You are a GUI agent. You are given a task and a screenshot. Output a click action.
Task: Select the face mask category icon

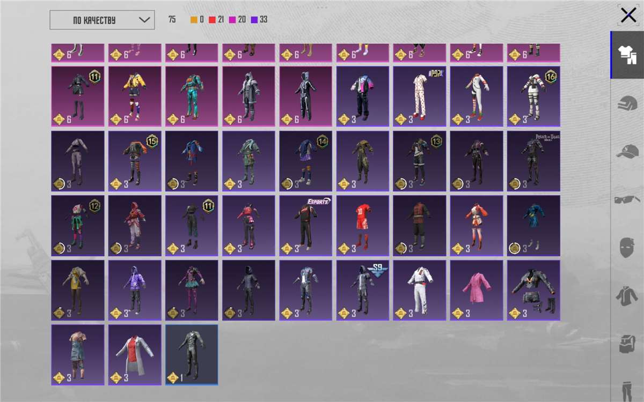tap(627, 248)
